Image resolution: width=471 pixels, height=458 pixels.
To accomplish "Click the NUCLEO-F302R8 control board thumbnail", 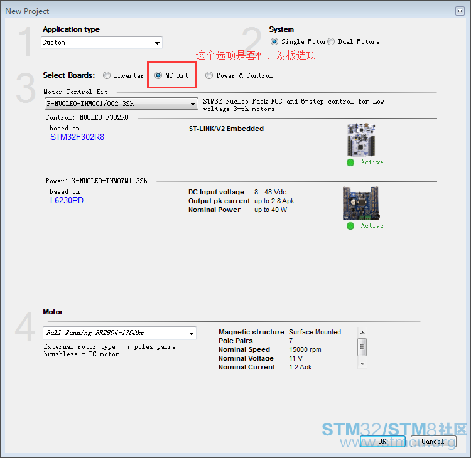I will [x=361, y=140].
